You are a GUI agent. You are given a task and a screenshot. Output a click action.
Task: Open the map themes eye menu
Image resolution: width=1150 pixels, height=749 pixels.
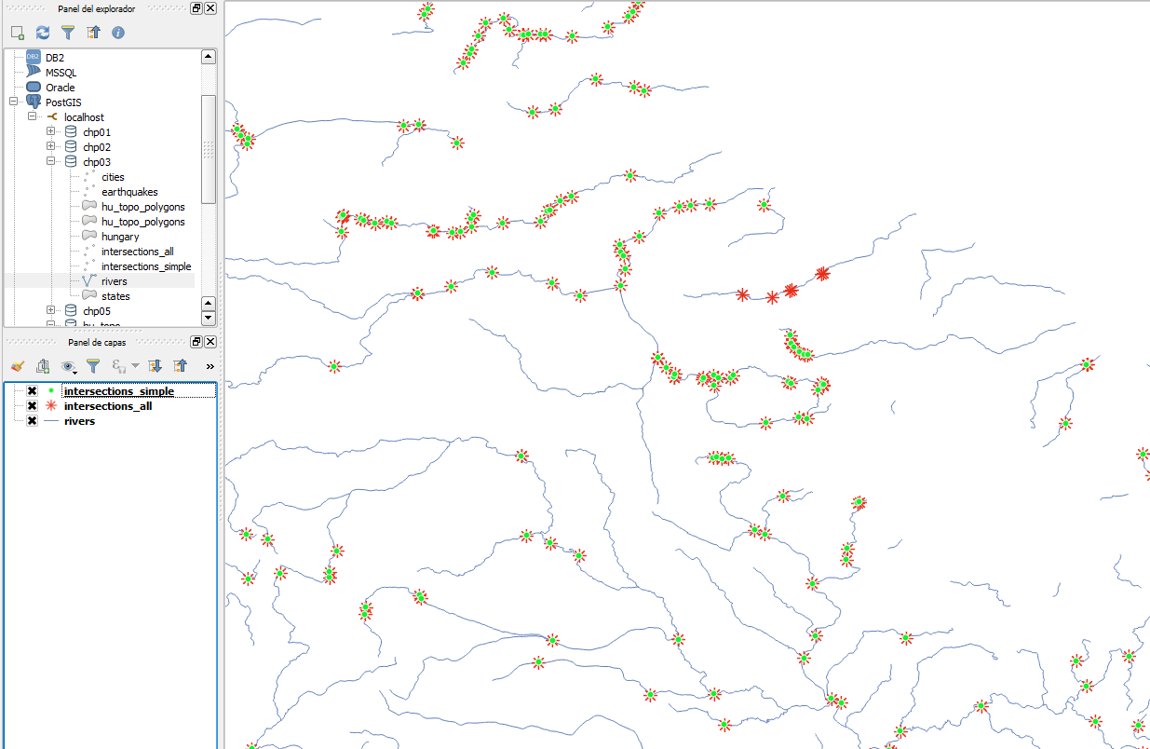click(69, 366)
